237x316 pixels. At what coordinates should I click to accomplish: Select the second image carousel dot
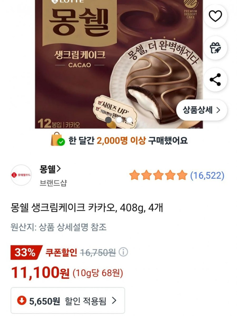coord(119,120)
